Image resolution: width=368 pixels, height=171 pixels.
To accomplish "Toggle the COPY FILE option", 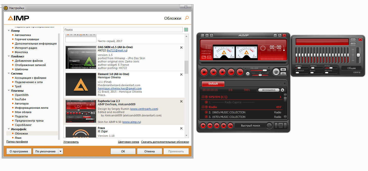I will coord(207,51).
